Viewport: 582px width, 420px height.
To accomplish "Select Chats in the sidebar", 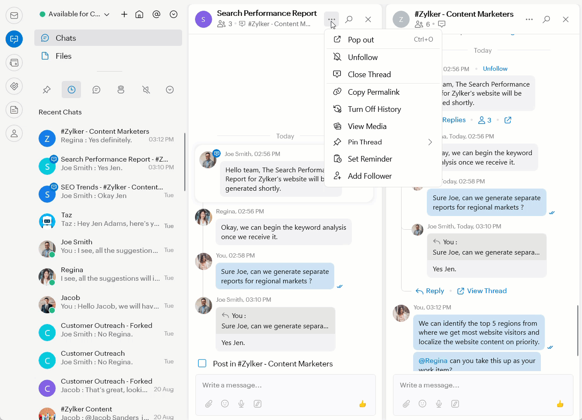I will click(x=108, y=38).
